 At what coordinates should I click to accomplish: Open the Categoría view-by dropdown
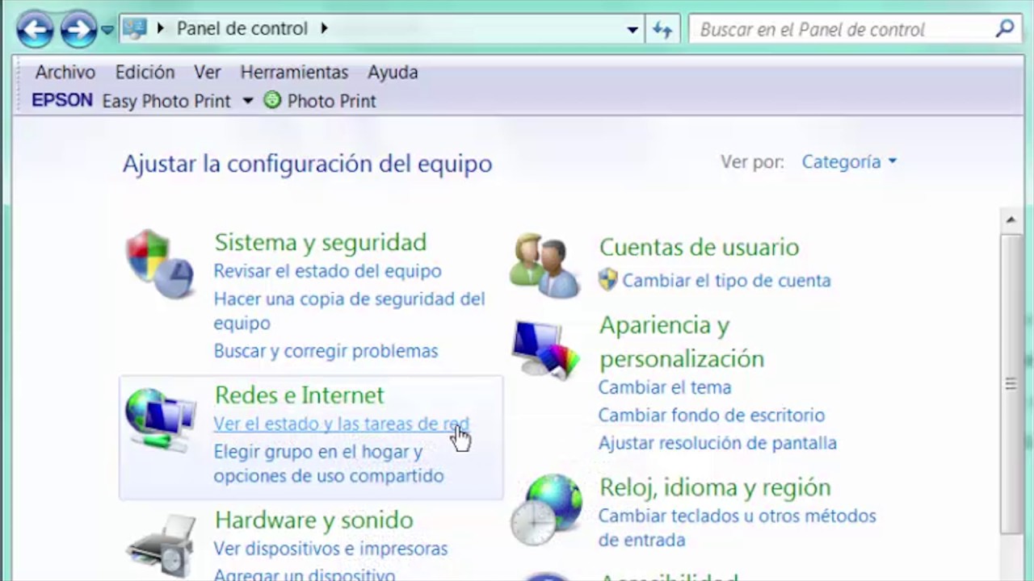pyautogui.click(x=848, y=162)
